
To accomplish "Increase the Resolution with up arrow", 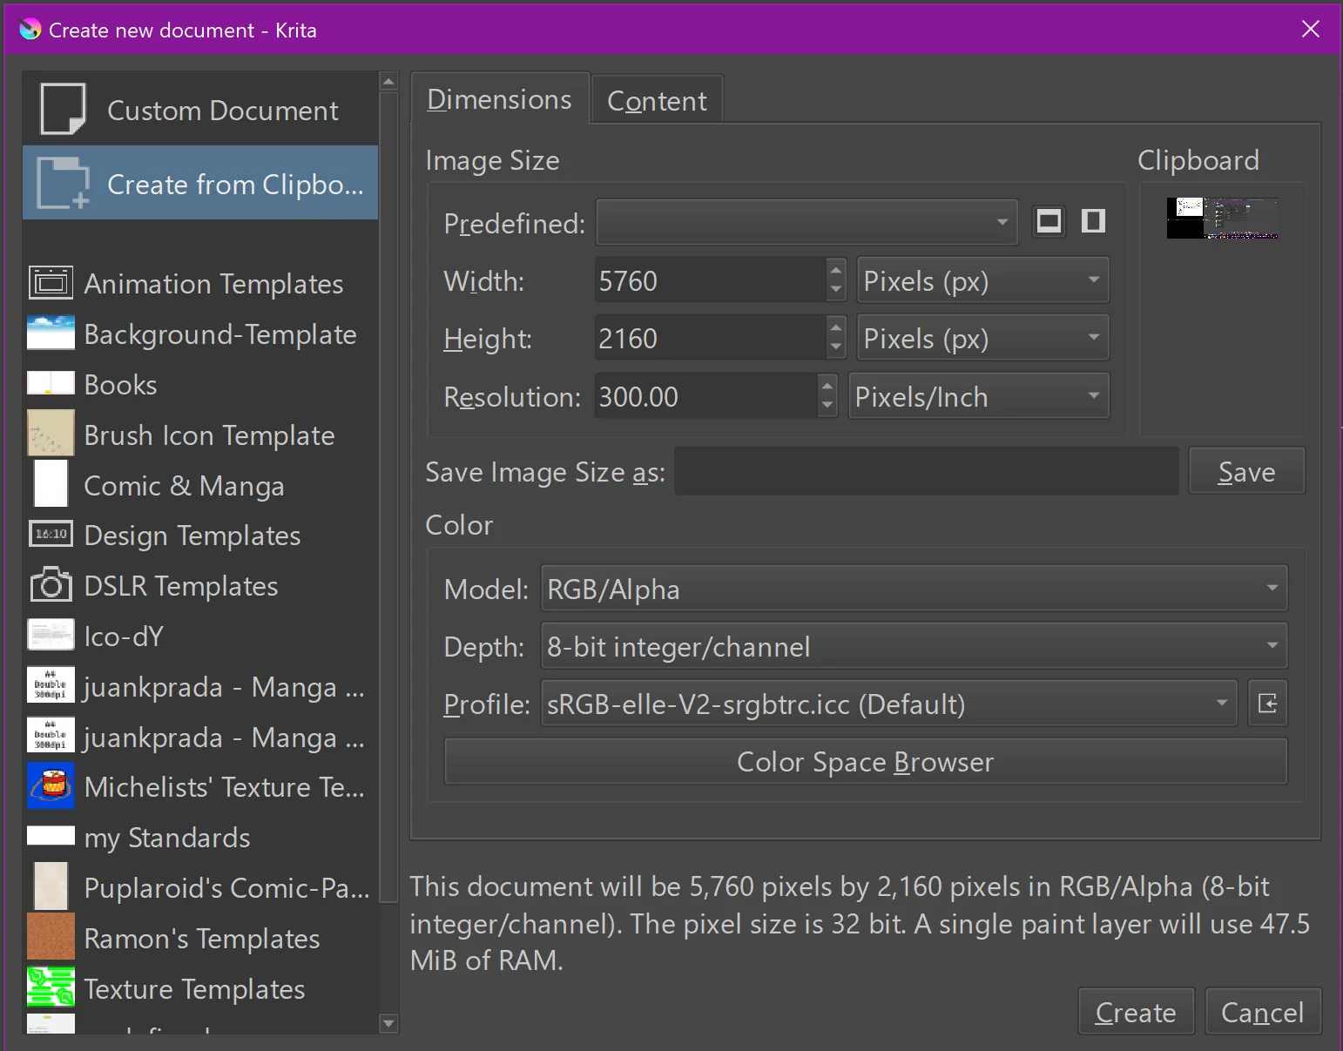I will 827,385.
